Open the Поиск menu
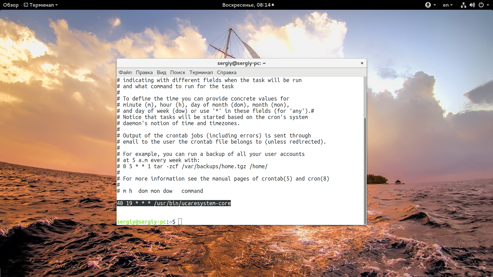 tap(177, 72)
